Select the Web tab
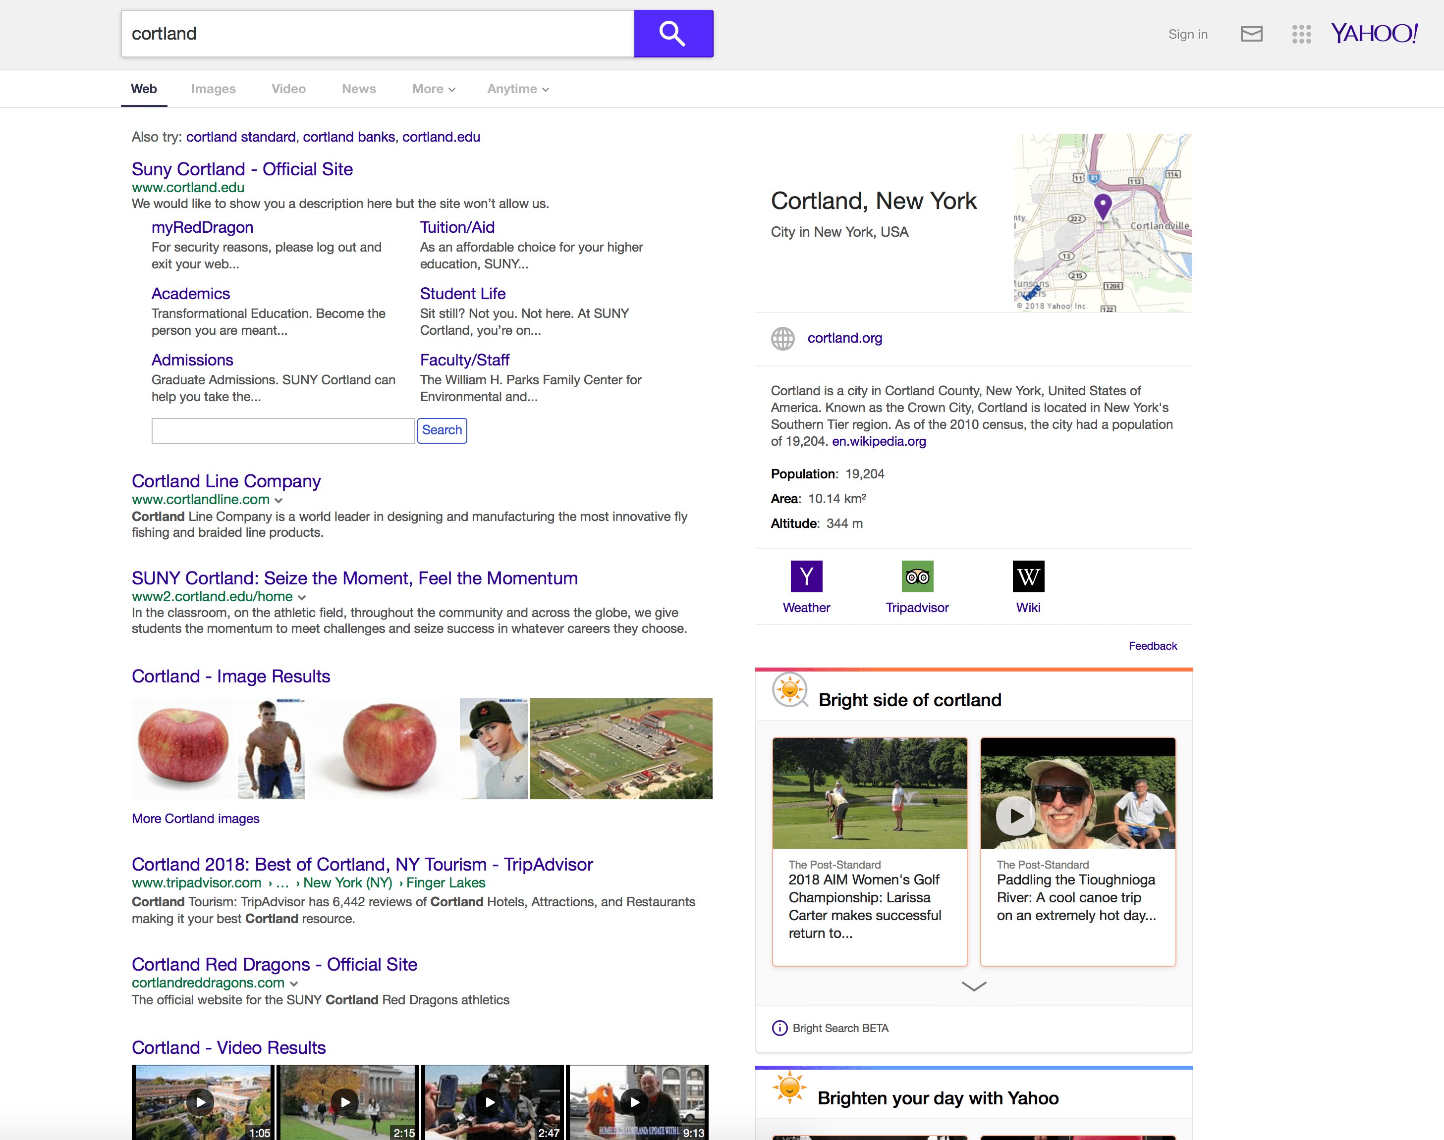The width and height of the screenshot is (1444, 1140). [x=144, y=89]
